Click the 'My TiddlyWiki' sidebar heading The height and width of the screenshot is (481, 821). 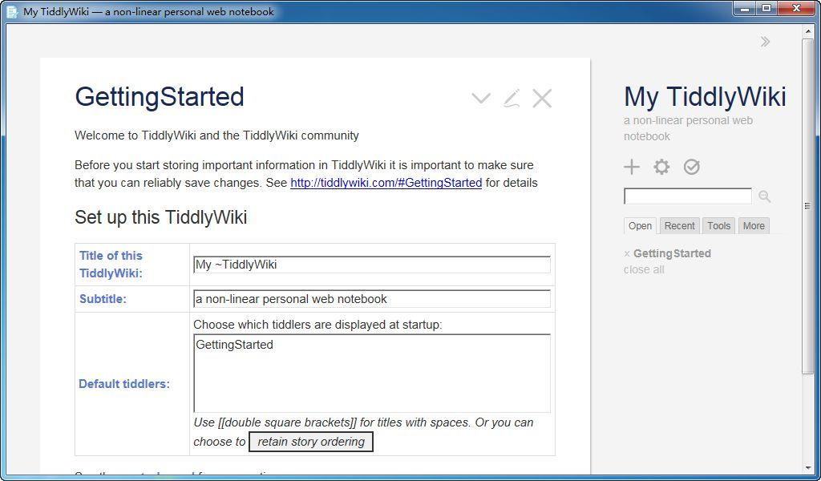click(705, 97)
